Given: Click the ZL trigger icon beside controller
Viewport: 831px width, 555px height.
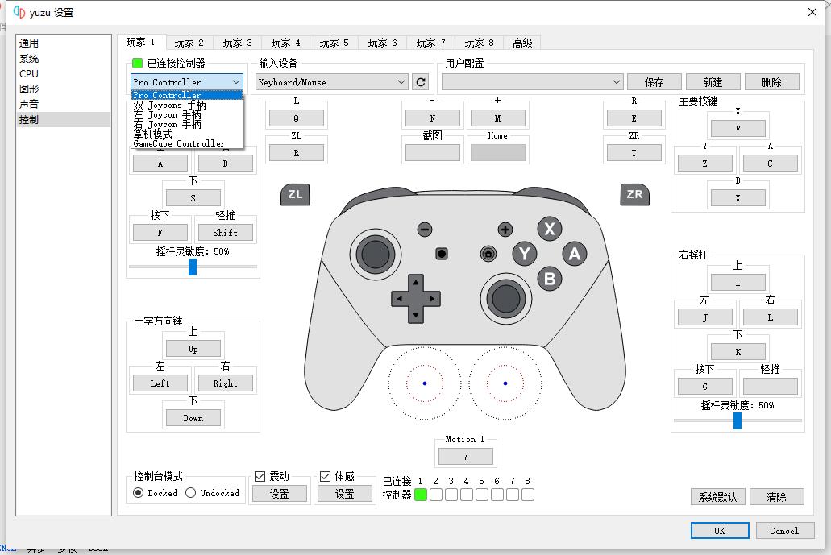Looking at the screenshot, I should (296, 194).
